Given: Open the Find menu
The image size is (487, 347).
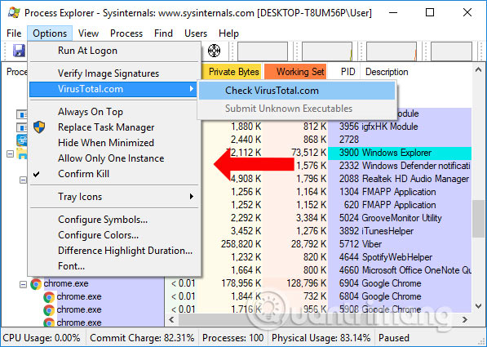Looking at the screenshot, I should [163, 33].
